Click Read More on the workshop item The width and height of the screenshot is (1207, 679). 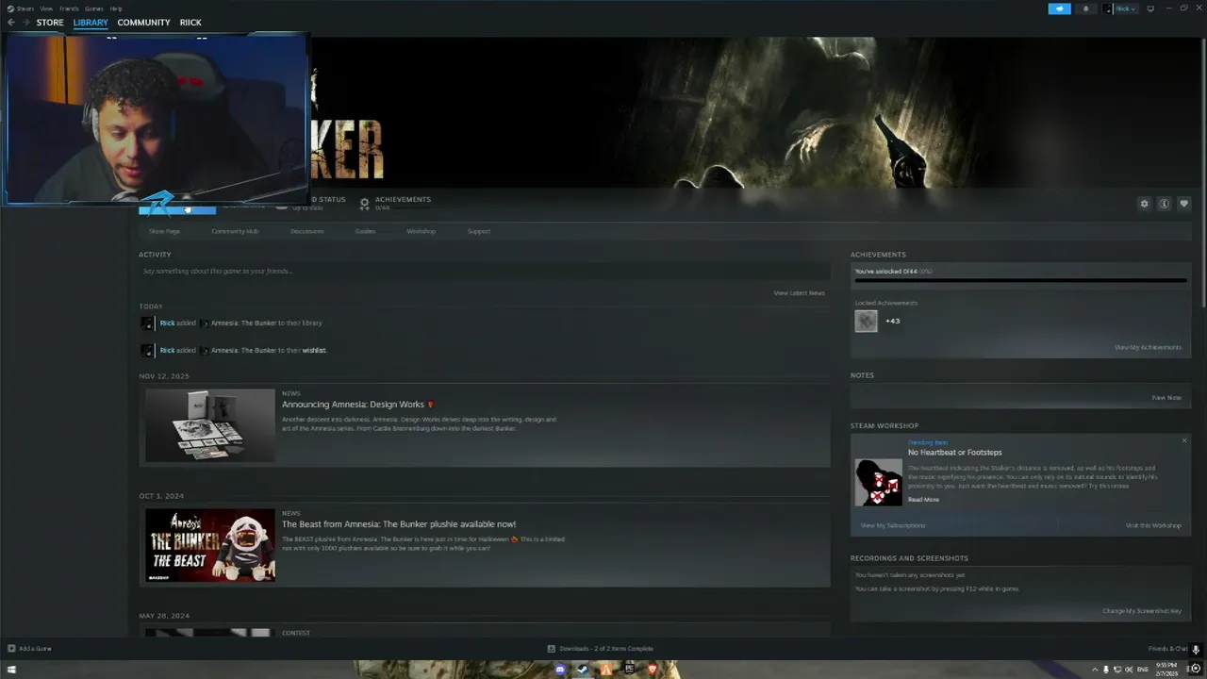923,500
